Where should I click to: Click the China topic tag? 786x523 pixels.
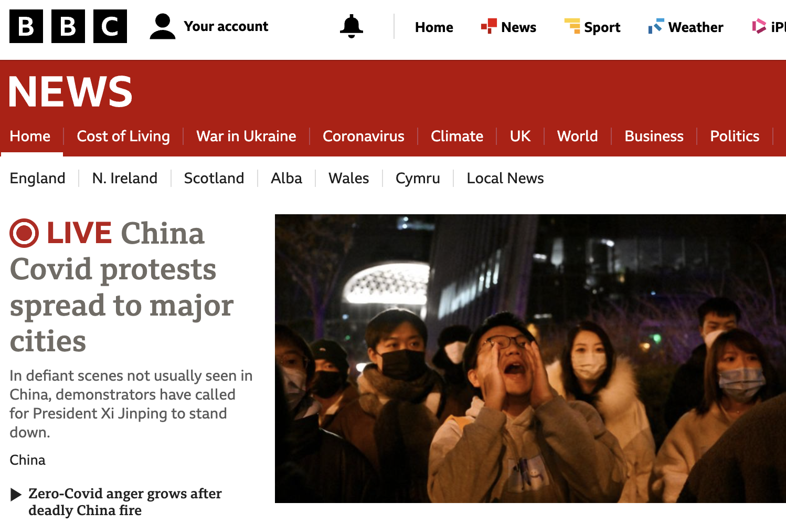(27, 460)
